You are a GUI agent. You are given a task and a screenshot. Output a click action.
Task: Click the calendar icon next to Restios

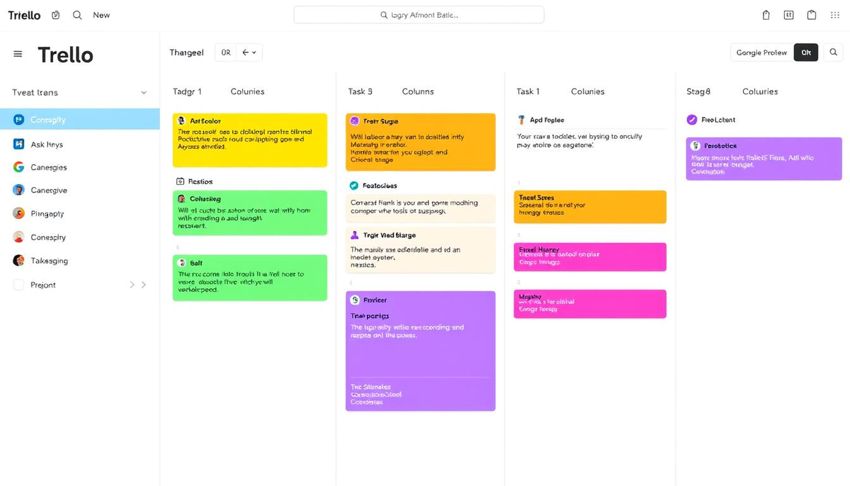click(x=180, y=181)
